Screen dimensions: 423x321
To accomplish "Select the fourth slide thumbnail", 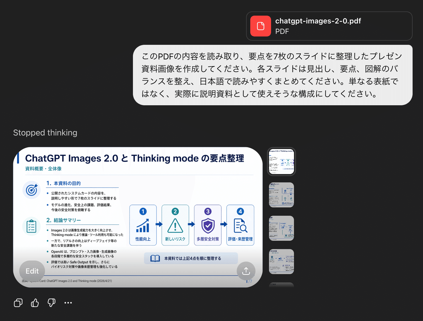I will click(x=281, y=262).
